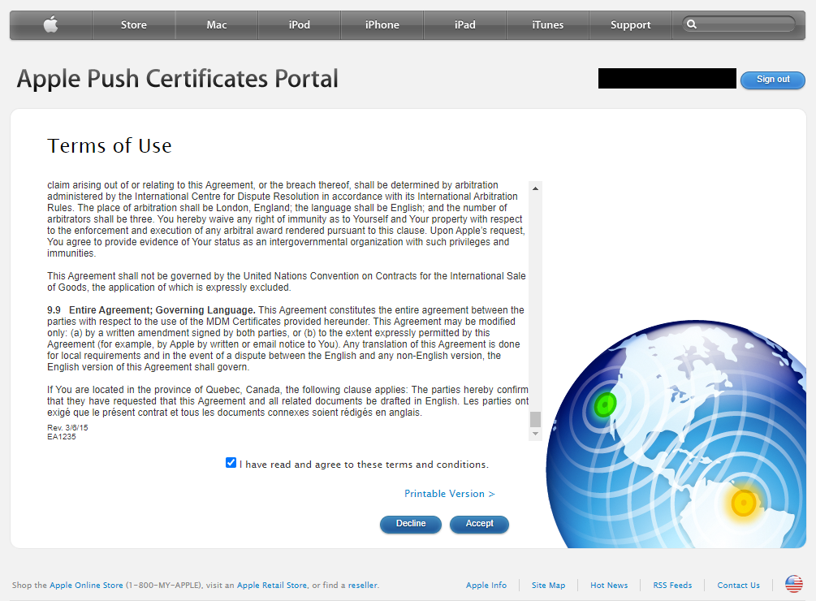Open the iTunes navigation tab
The width and height of the screenshot is (816, 601).
[547, 25]
